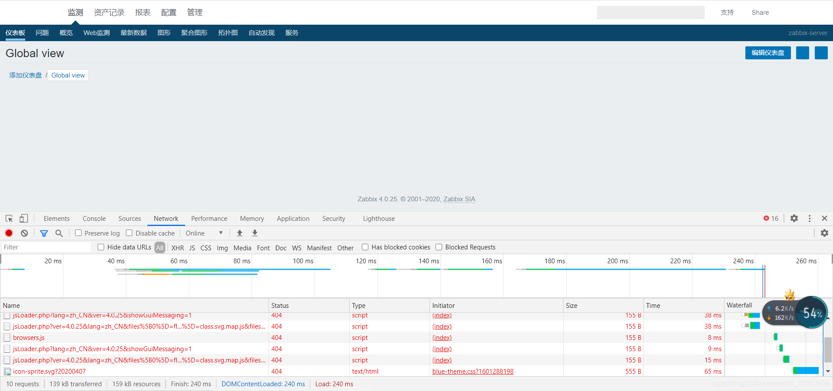The width and height of the screenshot is (833, 391).
Task: Click the network Filter text field
Action: pyautogui.click(x=46, y=247)
